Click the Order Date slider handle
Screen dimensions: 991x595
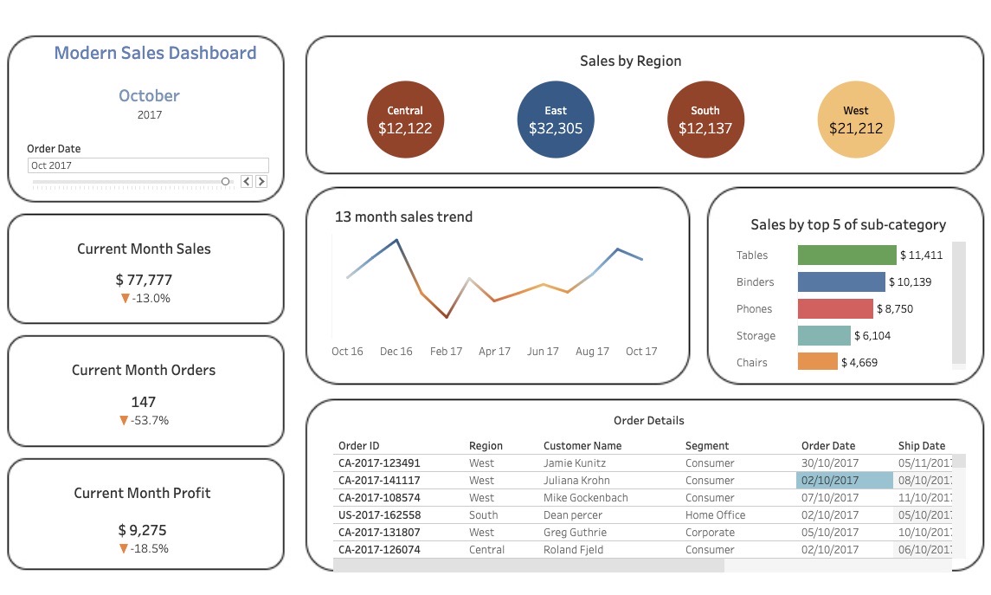(x=226, y=182)
